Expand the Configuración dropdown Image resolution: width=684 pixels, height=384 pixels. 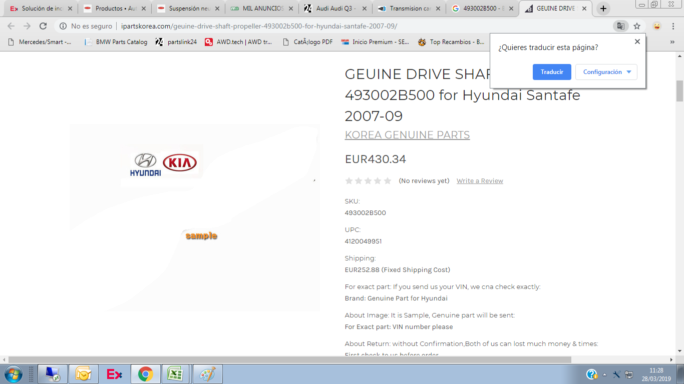coord(606,72)
